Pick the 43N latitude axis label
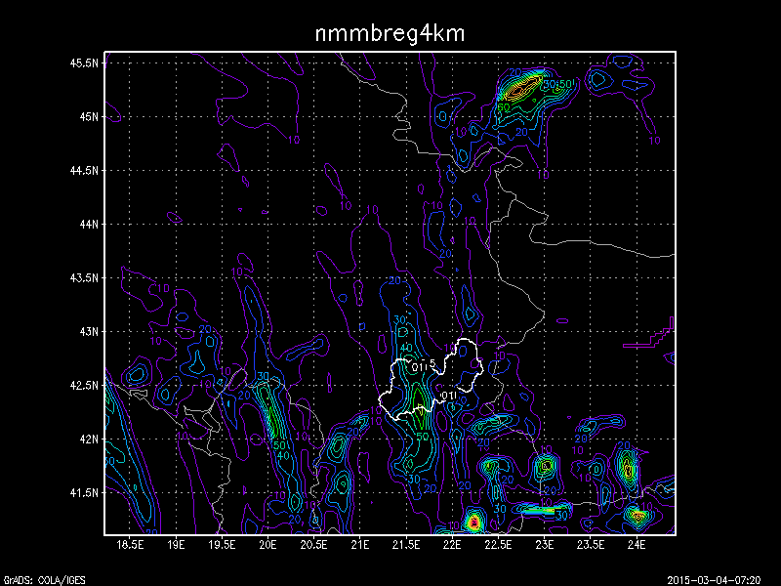 click(x=88, y=331)
